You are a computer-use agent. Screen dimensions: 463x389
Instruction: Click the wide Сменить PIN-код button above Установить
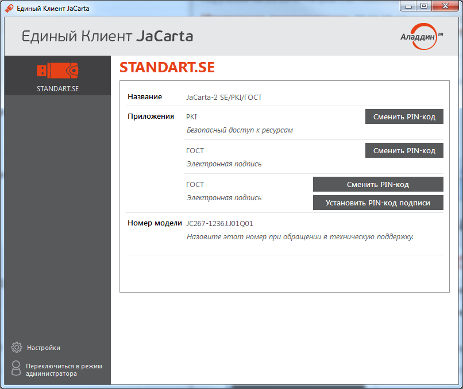[x=377, y=185]
